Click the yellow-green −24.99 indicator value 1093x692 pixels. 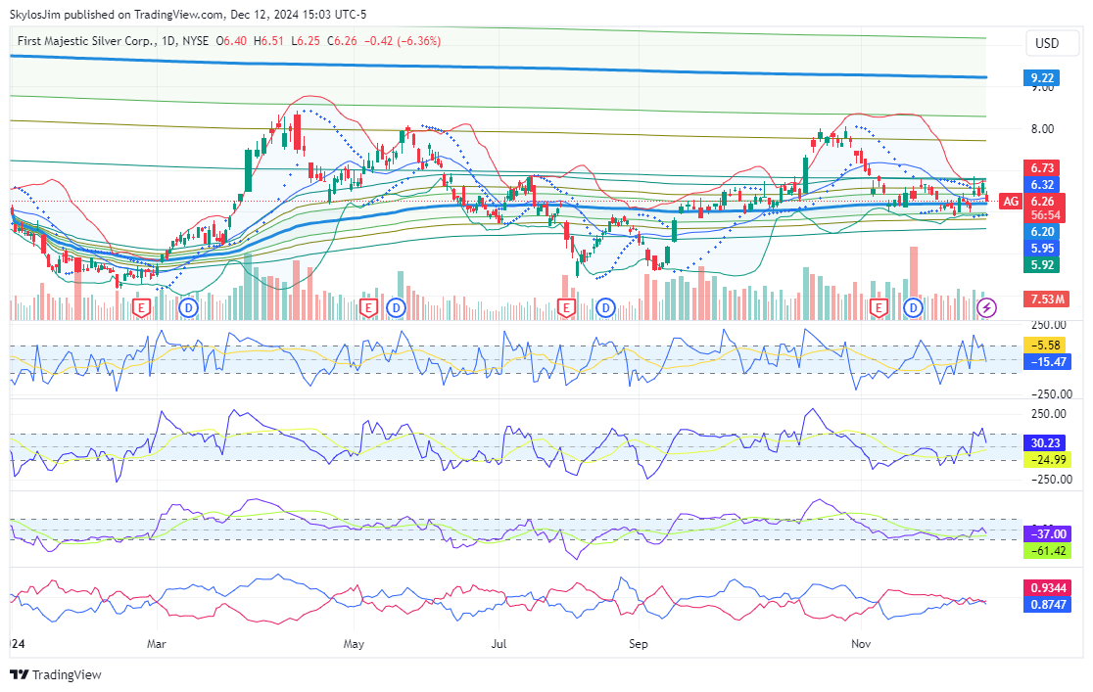coord(1047,459)
